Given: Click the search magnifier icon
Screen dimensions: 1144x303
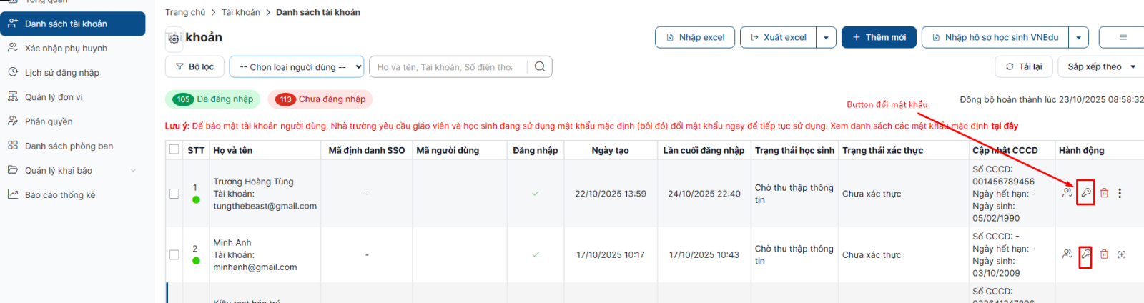Looking at the screenshot, I should coord(540,66).
